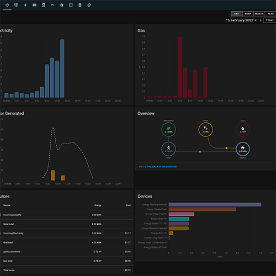Click the teal Energy Brian PC bar
276x276 pixels.
179,219
